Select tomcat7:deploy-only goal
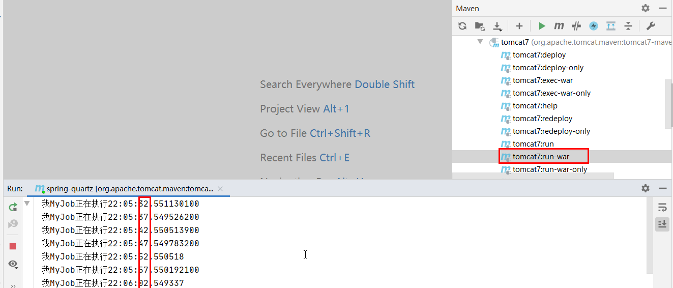This screenshot has width=673, height=288. pyautogui.click(x=548, y=68)
